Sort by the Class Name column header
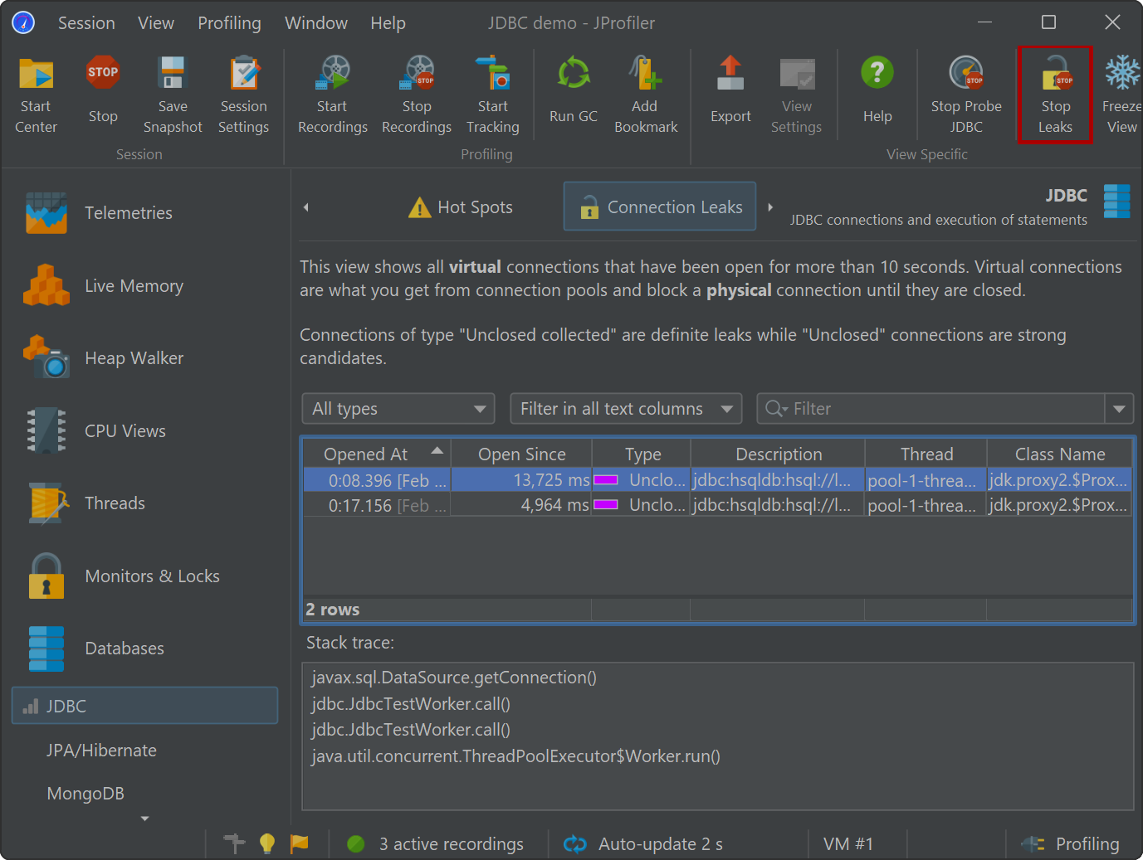 click(1059, 454)
